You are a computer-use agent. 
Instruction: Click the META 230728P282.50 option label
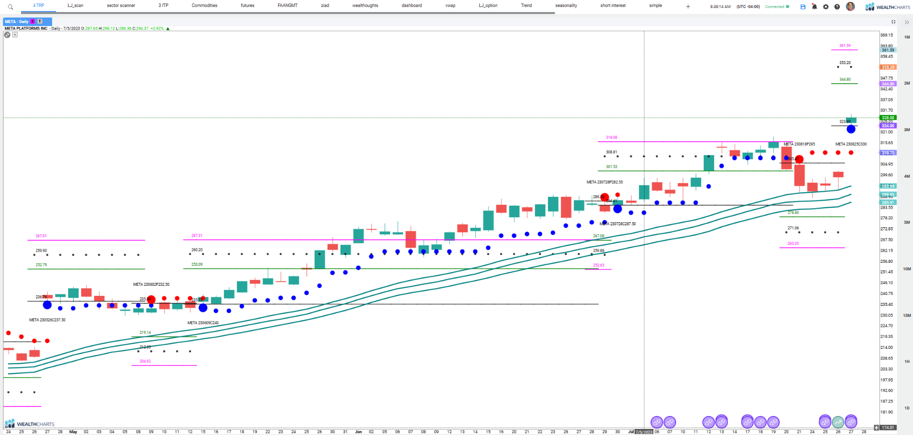coord(604,182)
